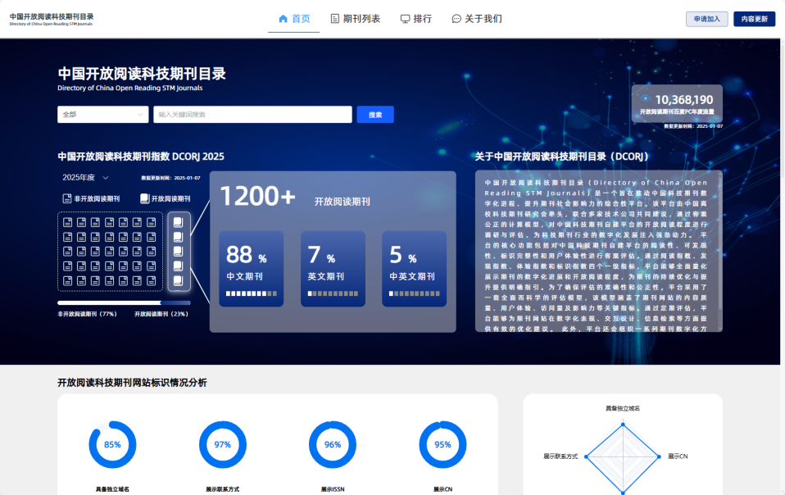Image resolution: width=785 pixels, height=495 pixels.
Task: Click the list icon beside 期刊列表
Action: tap(334, 19)
